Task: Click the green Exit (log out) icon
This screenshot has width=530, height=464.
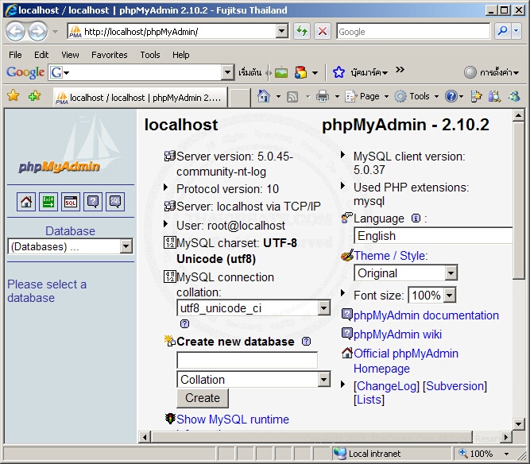Action: coord(48,202)
